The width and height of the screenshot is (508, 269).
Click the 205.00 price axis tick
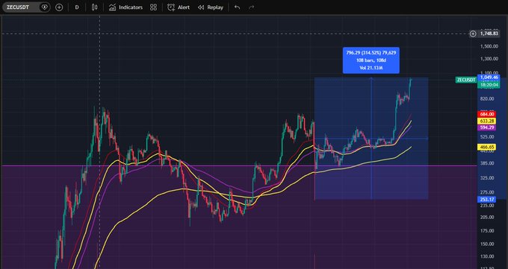(487, 218)
